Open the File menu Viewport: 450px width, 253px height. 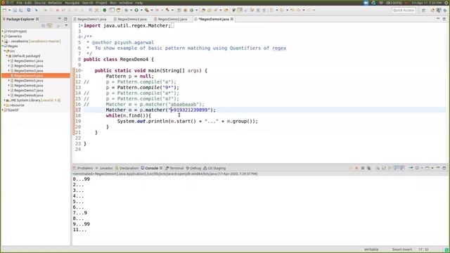coord(20,3)
